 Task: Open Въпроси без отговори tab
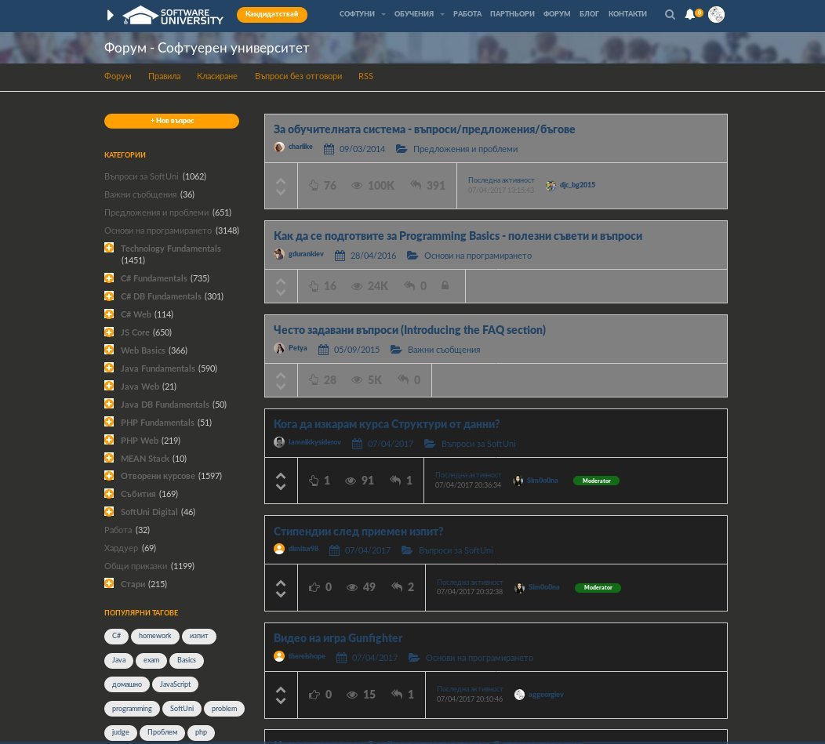(298, 76)
